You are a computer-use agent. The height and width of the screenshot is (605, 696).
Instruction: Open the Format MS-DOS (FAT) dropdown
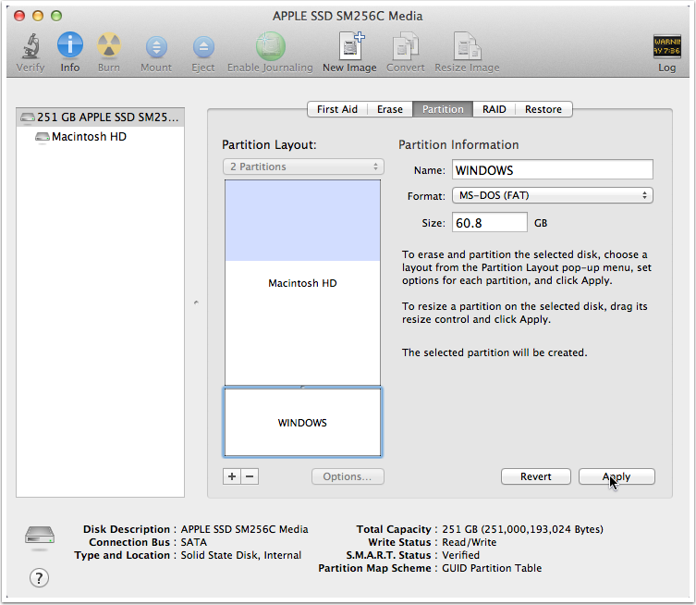click(x=552, y=195)
